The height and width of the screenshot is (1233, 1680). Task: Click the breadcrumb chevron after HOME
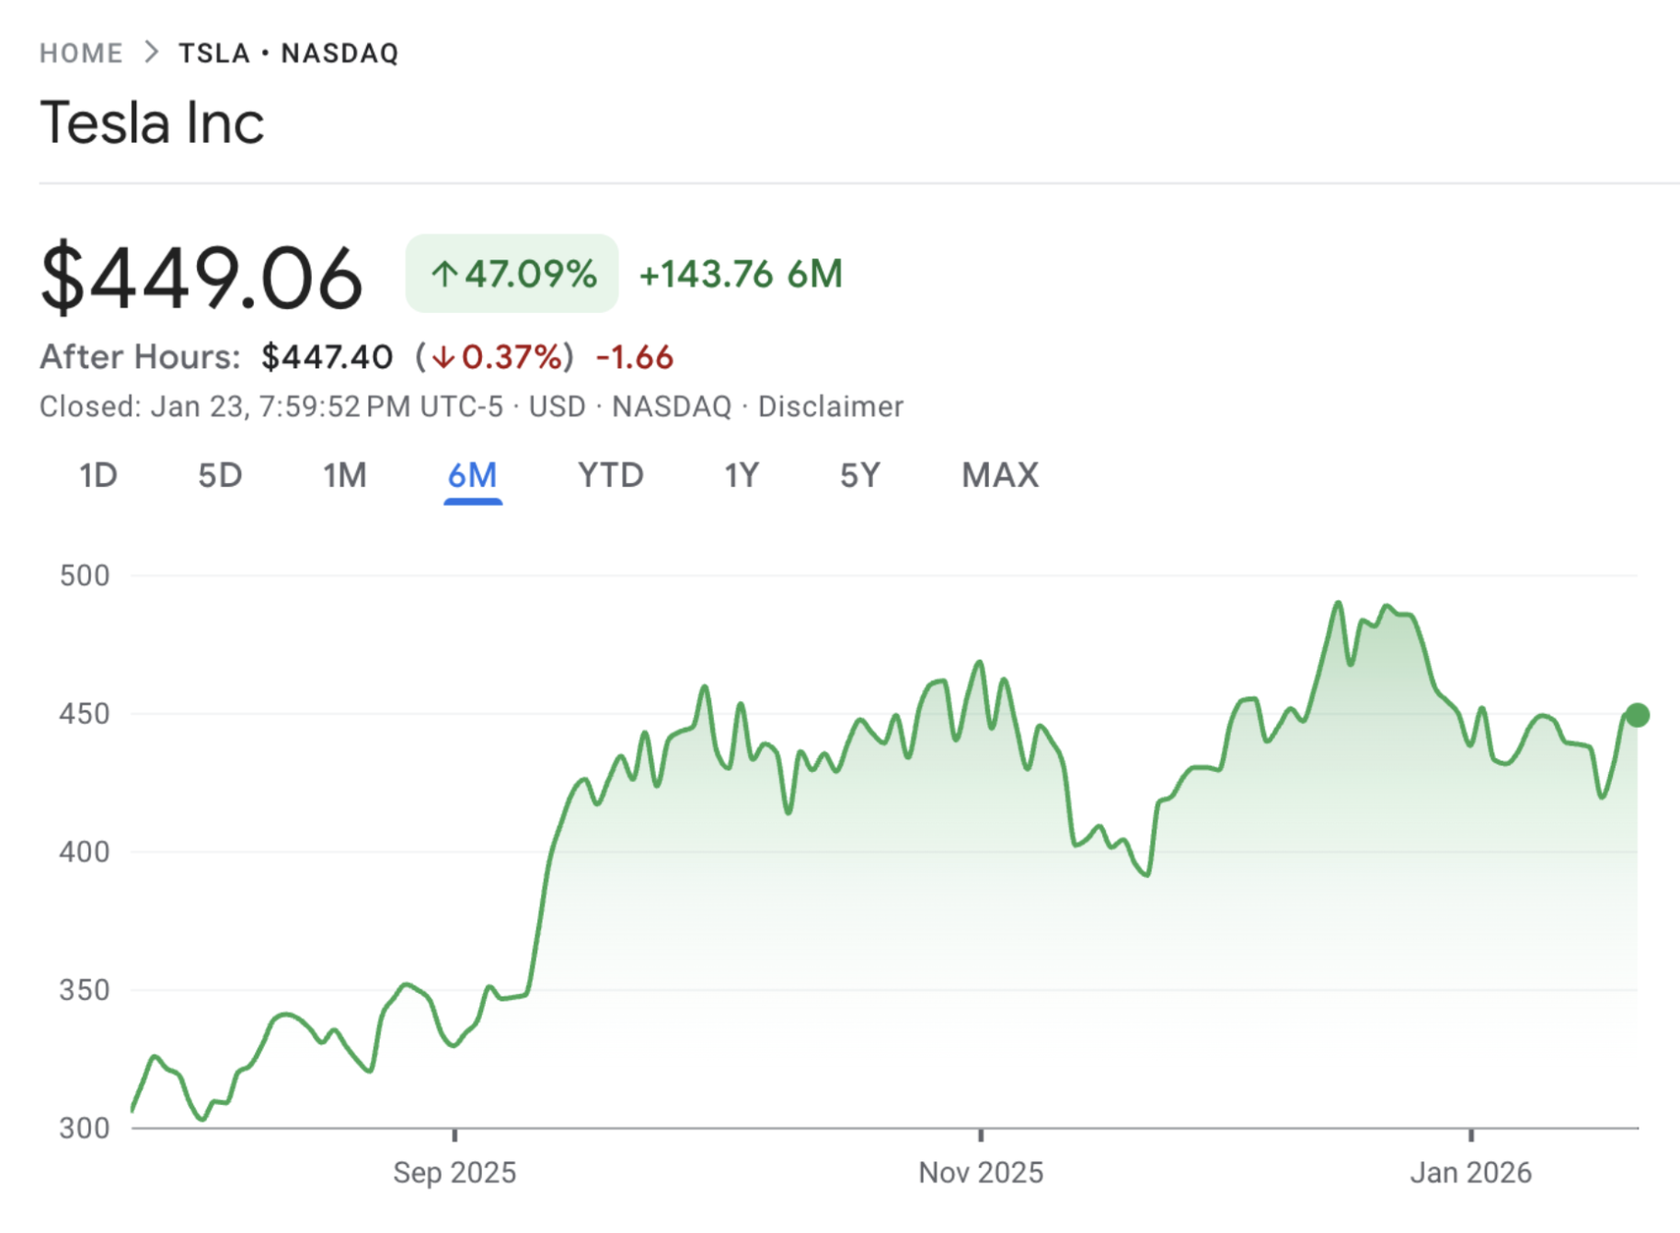point(152,52)
